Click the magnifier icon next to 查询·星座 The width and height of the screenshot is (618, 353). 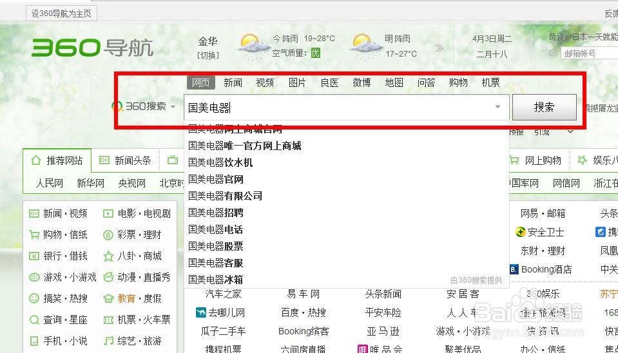tap(34, 320)
